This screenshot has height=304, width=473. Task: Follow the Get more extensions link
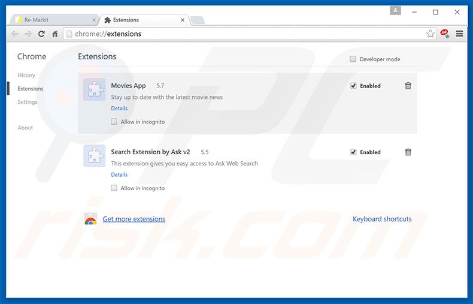tap(134, 219)
